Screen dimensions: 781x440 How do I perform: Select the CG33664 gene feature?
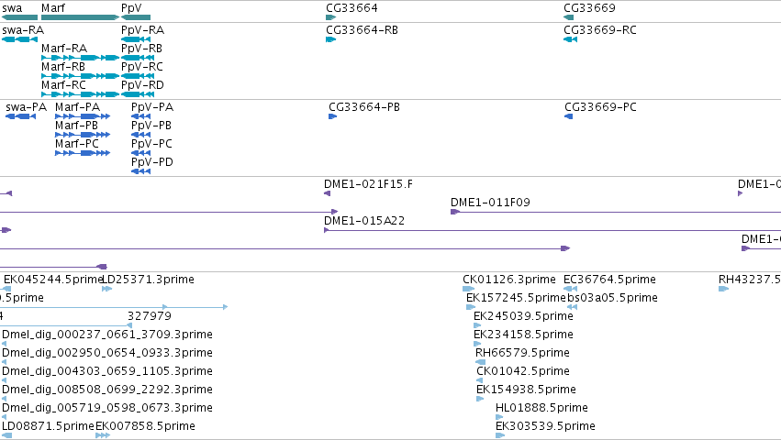[330, 17]
